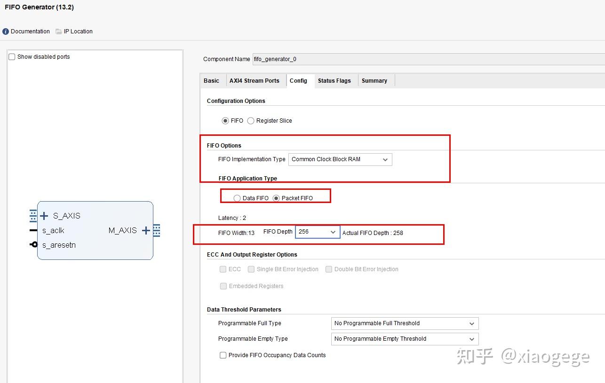This screenshot has height=383, width=605.
Task: Click the FIFO Depth label
Action: [x=278, y=232]
